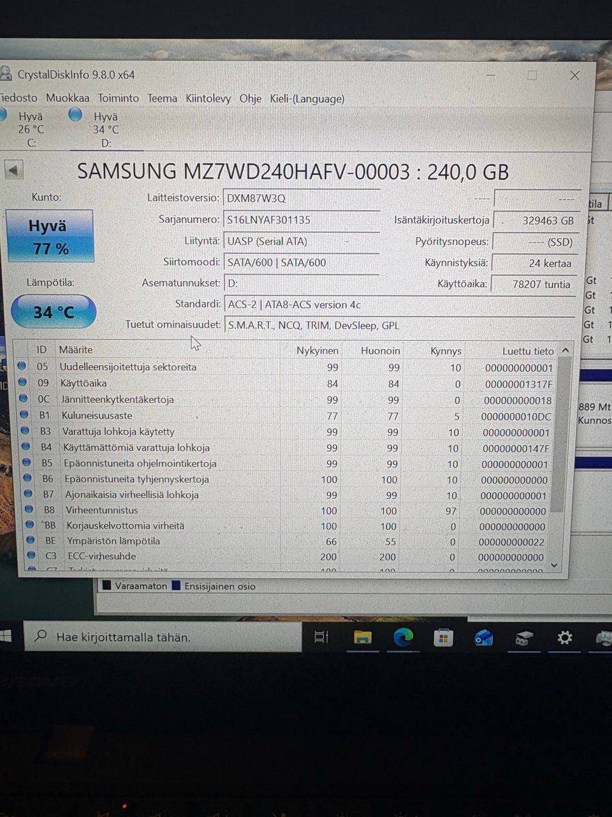Click the status dot for B1 Kuluneisuusaste
Image resolution: width=612 pixels, height=817 pixels.
tap(24, 414)
